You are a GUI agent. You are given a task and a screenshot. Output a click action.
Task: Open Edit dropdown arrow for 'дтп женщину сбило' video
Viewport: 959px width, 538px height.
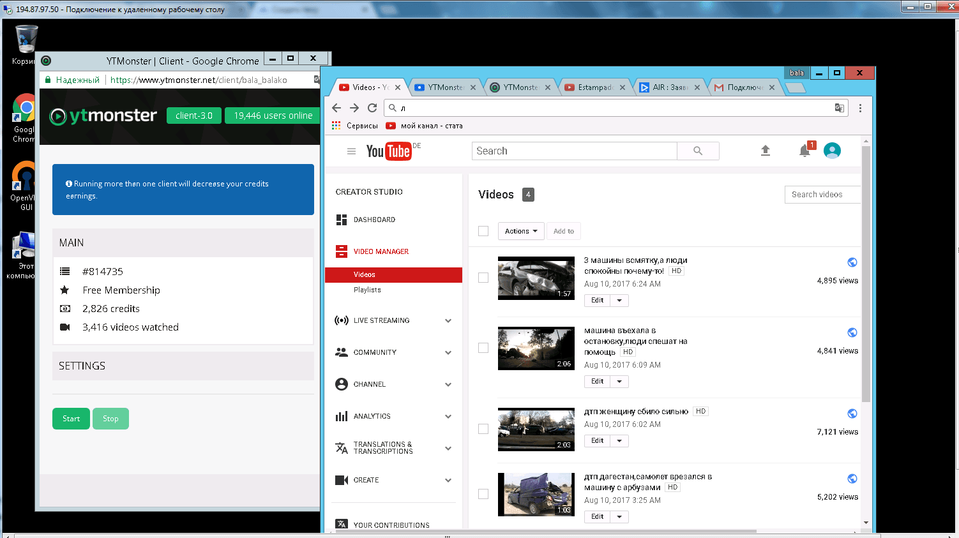coord(619,441)
